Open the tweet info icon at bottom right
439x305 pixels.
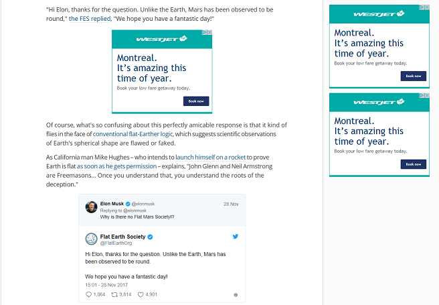pyautogui.click(x=236, y=294)
